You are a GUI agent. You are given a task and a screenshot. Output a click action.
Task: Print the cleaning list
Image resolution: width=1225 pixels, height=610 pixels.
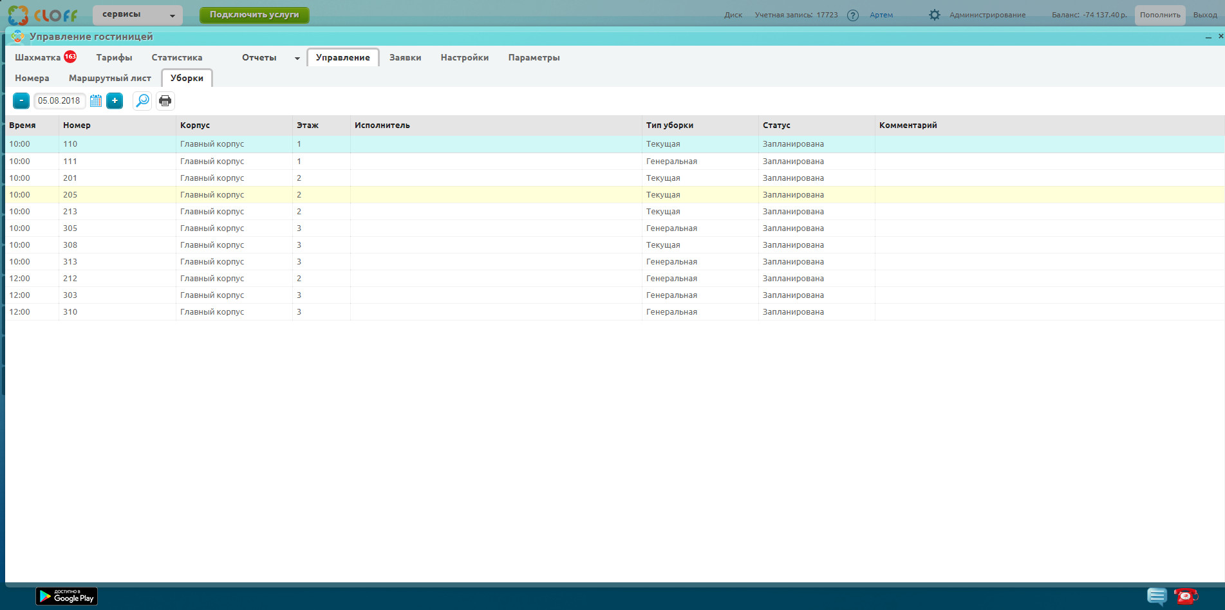165,100
